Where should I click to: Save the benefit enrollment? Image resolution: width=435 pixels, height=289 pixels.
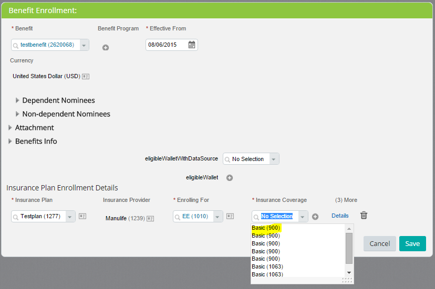coord(412,243)
